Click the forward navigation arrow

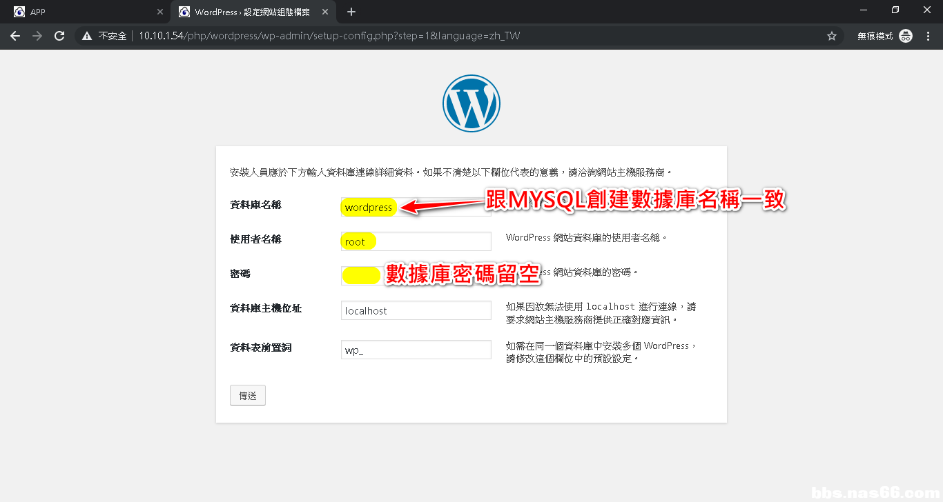pos(37,36)
